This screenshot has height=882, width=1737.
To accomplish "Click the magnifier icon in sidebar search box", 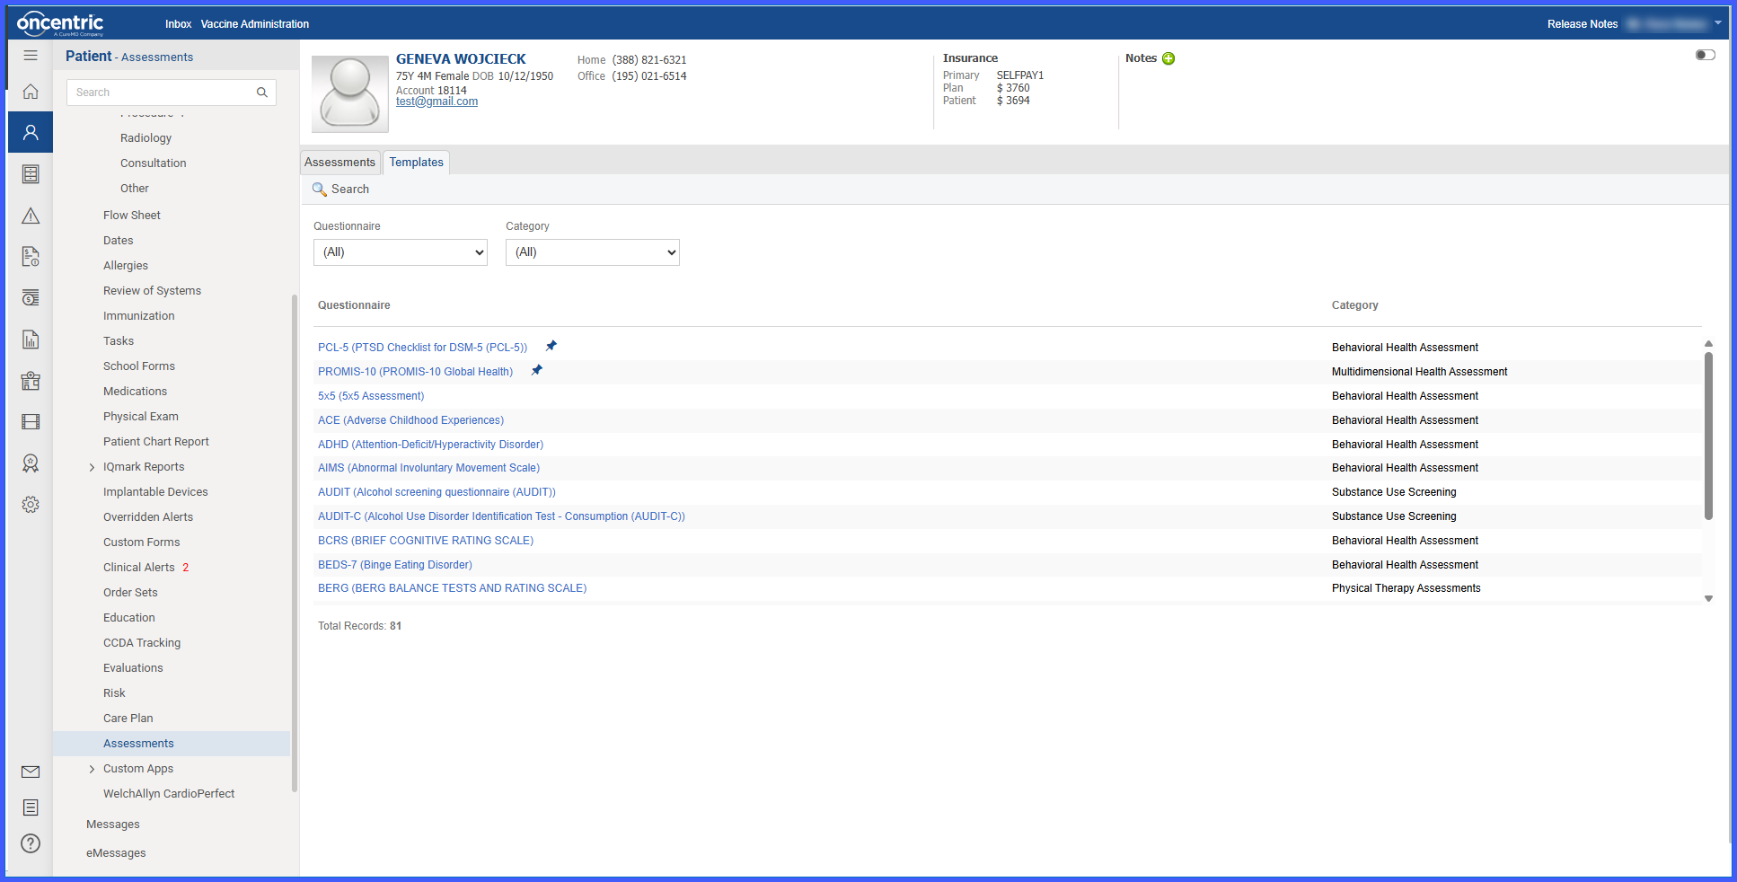I will (x=262, y=93).
